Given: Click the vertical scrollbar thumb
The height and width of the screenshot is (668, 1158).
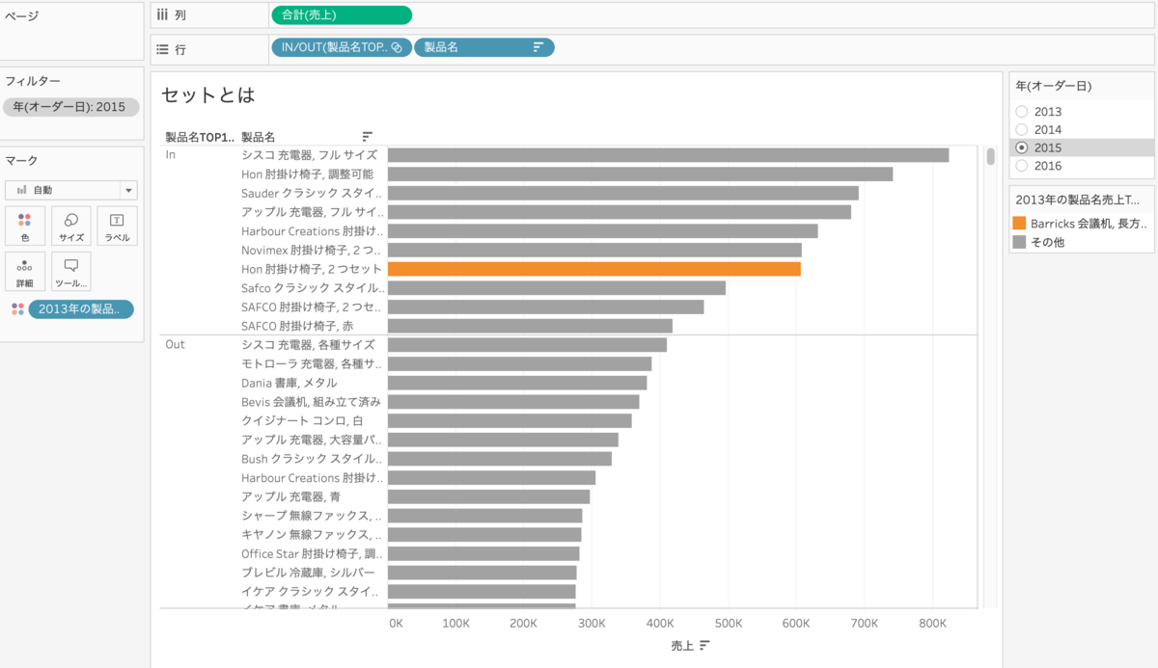Looking at the screenshot, I should [990, 156].
